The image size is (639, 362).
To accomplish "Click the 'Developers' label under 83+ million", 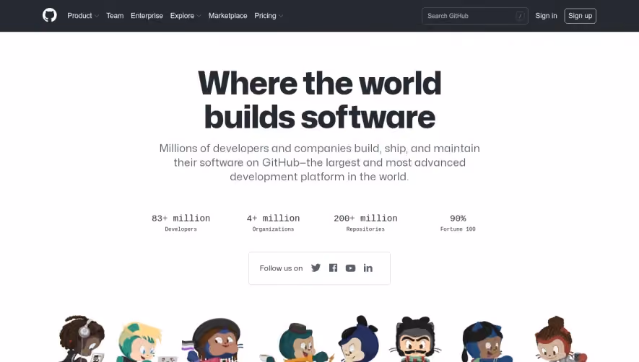I will click(x=181, y=229).
